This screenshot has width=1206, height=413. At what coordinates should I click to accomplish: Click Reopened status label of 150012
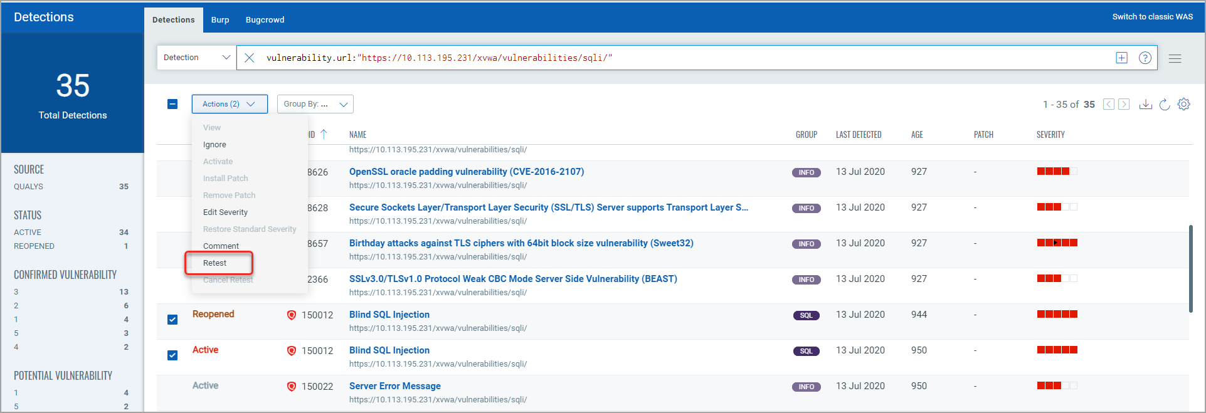coord(213,314)
